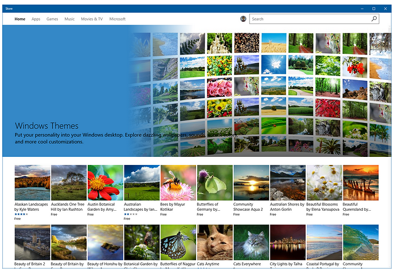Switch to the Home tab
The width and height of the screenshot is (395, 272).
(20, 19)
